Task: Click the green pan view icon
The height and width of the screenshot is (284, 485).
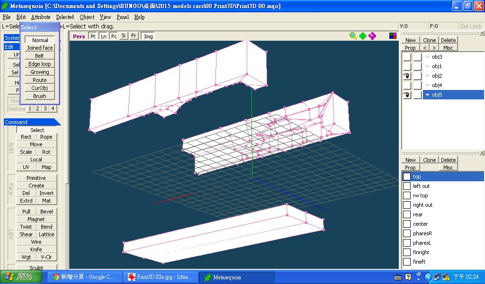Action: 363,36
